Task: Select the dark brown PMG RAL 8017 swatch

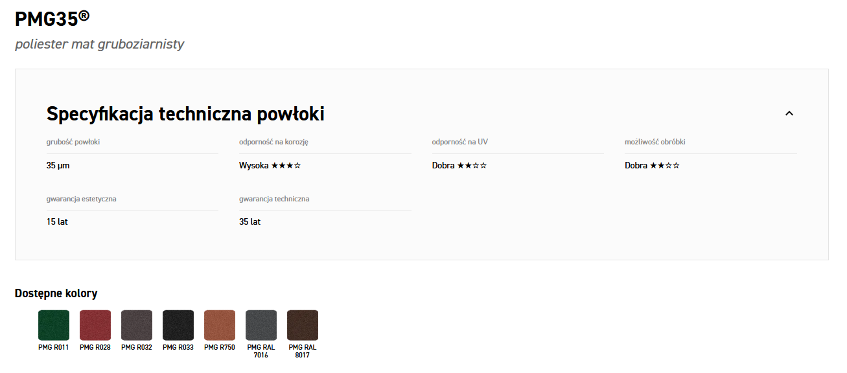Action: [x=303, y=325]
